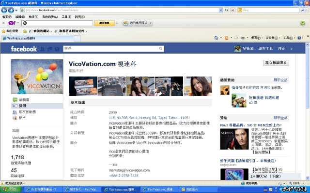Expand the Tools command bar menu
This screenshot has width=310, height=193.
(x=289, y=38)
